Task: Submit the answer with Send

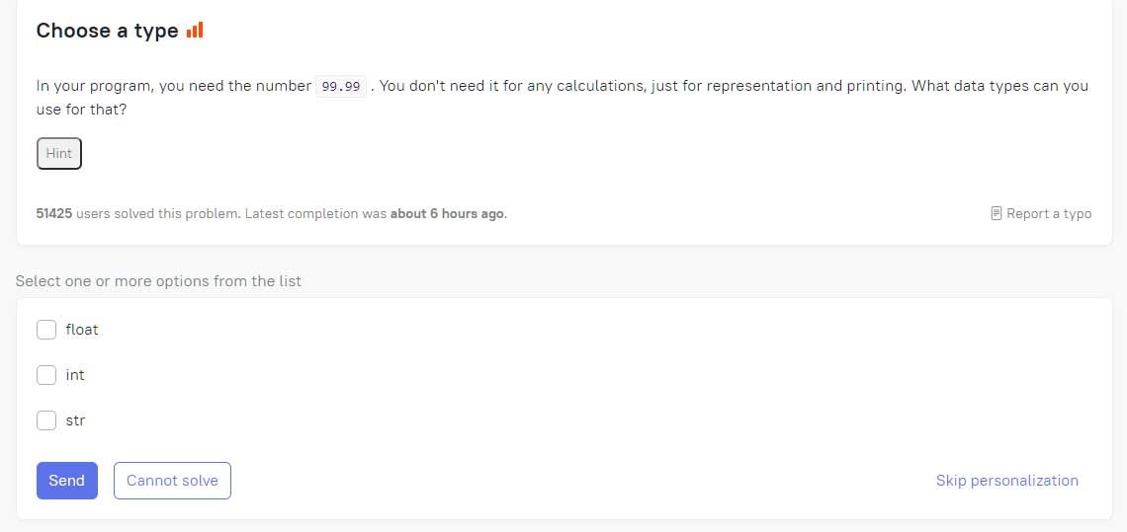Action: [x=67, y=481]
